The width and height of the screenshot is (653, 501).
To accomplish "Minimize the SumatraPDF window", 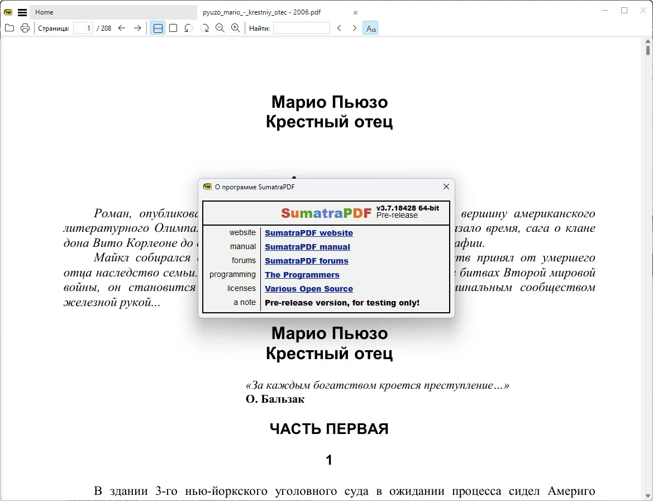I will pos(606,11).
